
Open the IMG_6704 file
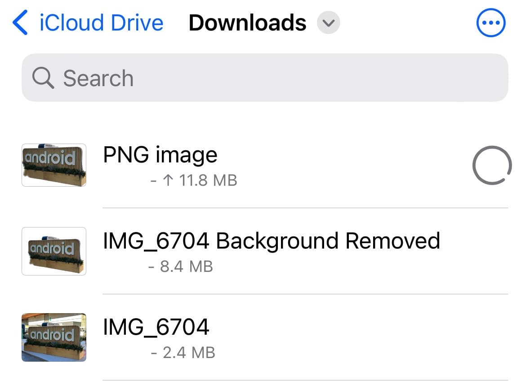click(x=156, y=327)
